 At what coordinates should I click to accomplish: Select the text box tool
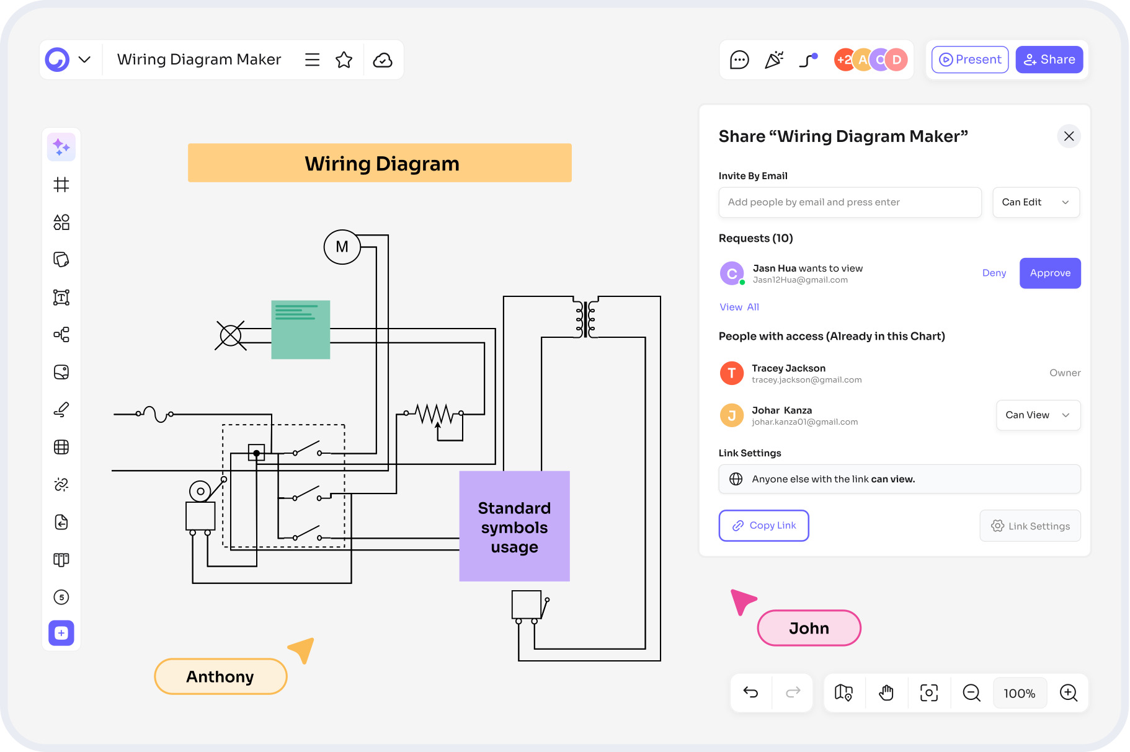coord(61,298)
